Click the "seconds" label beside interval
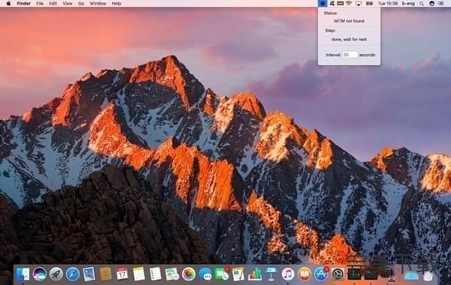This screenshot has height=285, width=451. [x=367, y=55]
